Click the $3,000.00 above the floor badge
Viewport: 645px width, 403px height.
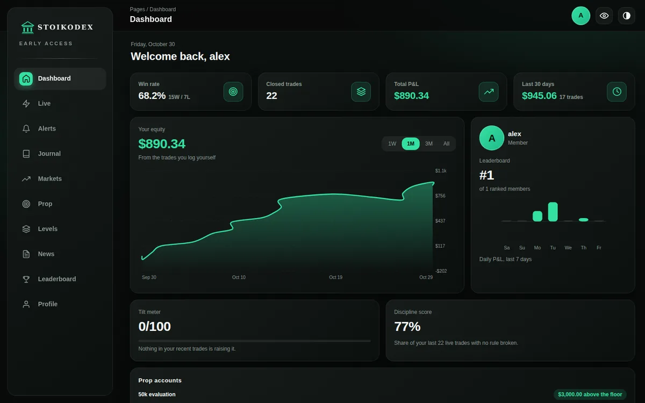590,394
